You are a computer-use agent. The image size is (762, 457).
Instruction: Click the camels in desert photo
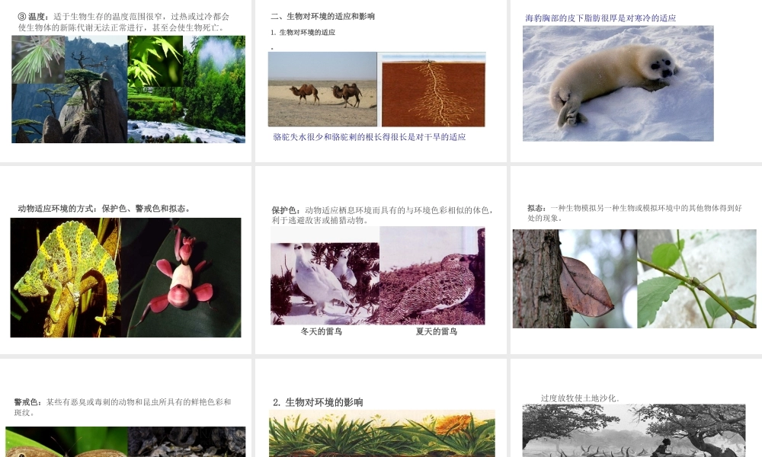(x=322, y=89)
